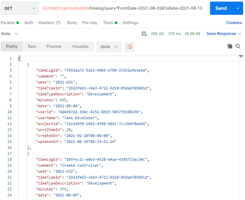
Task: Select the Raw response view
Action: (x=31, y=47)
